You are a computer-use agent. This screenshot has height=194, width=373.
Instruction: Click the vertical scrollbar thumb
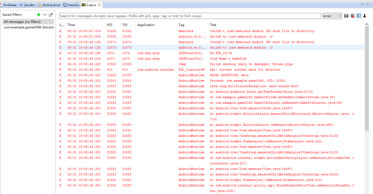click(x=367, y=78)
